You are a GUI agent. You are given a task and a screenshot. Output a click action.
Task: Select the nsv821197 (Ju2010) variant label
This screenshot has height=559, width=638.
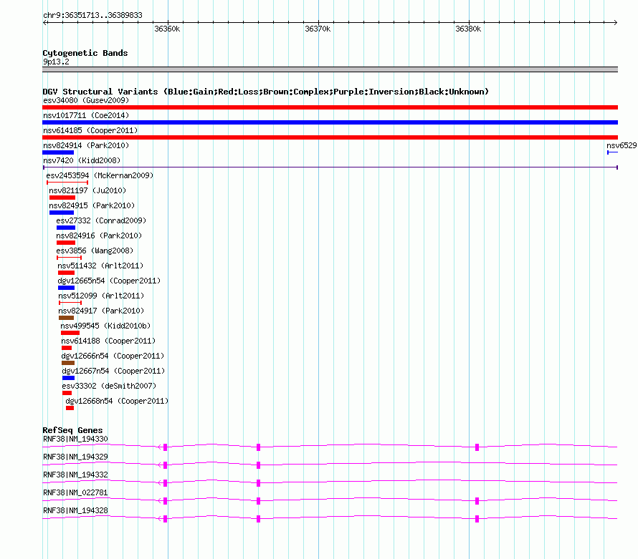point(87,190)
